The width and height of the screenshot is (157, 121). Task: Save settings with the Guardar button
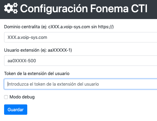click(16, 110)
